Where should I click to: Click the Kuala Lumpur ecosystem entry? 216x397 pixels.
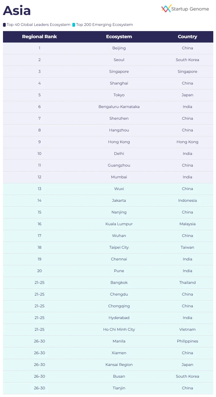pos(119,224)
